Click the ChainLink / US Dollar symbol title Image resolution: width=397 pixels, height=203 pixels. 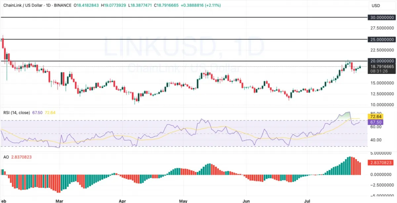pos(23,6)
